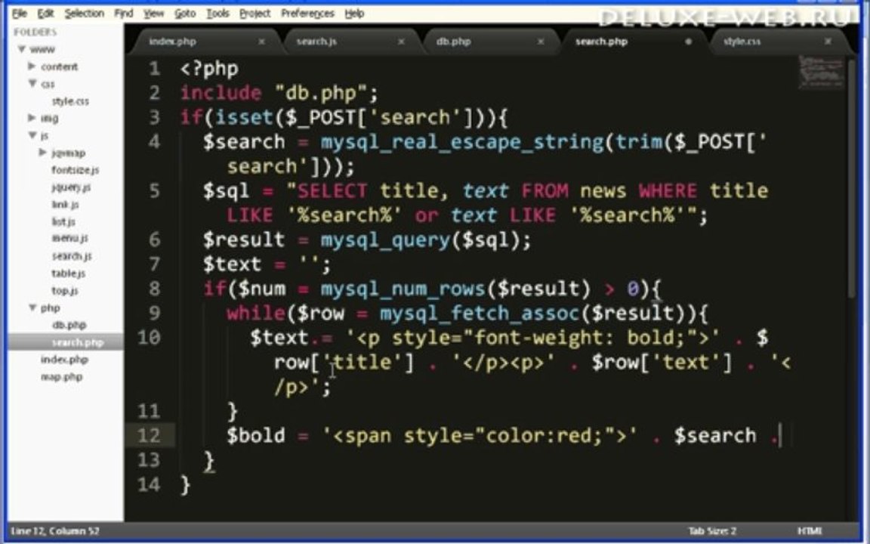Viewport: 870px width, 544px height.
Task: Open list.js in the sidebar
Action: (x=63, y=221)
